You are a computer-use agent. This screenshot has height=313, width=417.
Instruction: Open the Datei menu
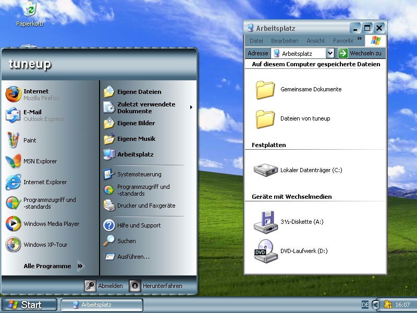pos(256,41)
